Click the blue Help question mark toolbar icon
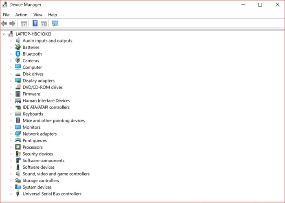Screen dimensions: 285x203 35,23
